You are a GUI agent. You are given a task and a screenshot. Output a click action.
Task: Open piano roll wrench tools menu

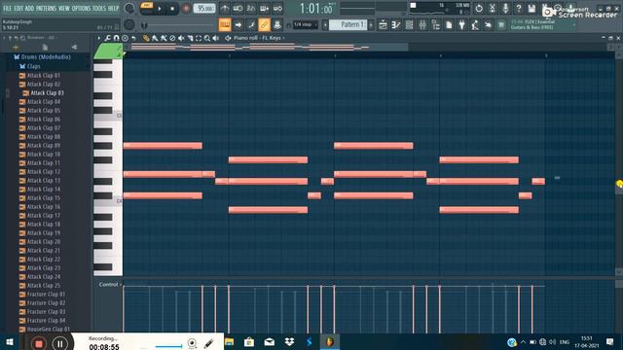click(x=108, y=38)
